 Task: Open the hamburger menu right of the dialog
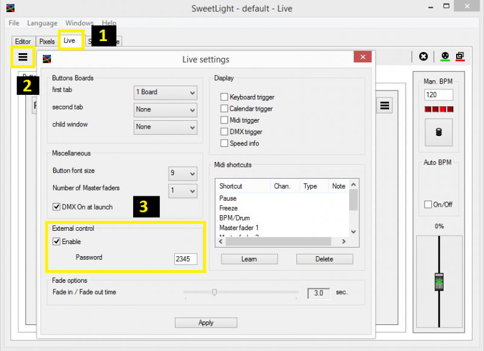click(384, 106)
